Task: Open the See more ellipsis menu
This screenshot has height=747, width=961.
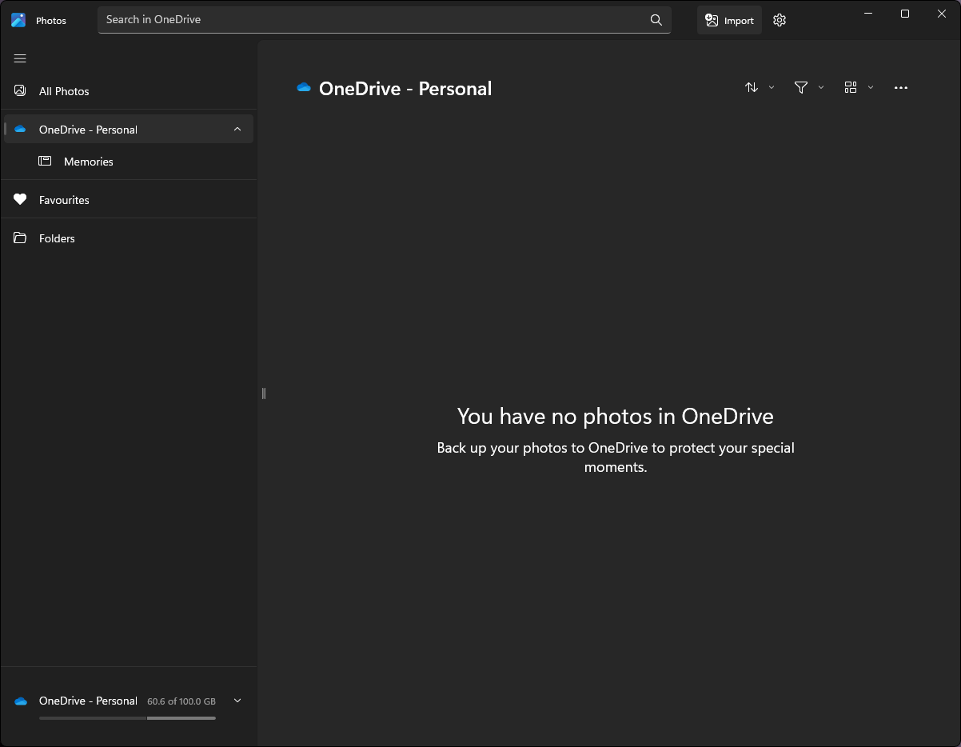Action: 901,88
